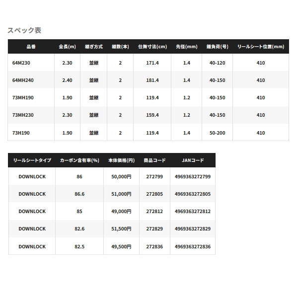Click model number 73H190
This screenshot has height=298, width=298.
(21, 133)
